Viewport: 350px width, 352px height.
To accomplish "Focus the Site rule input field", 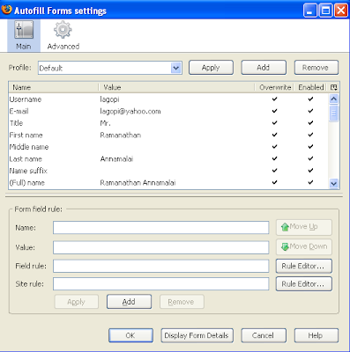I will coord(160,284).
